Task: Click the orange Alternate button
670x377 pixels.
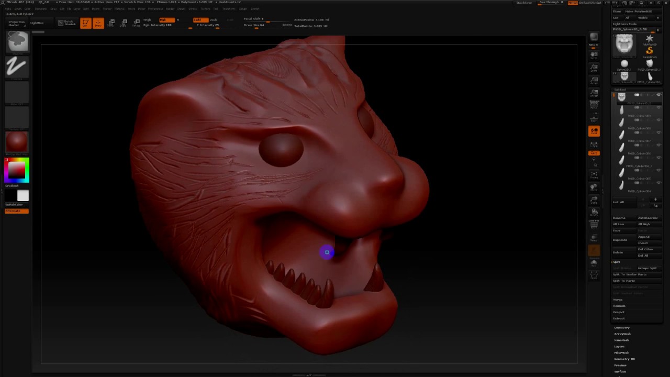Action: pyautogui.click(x=17, y=211)
